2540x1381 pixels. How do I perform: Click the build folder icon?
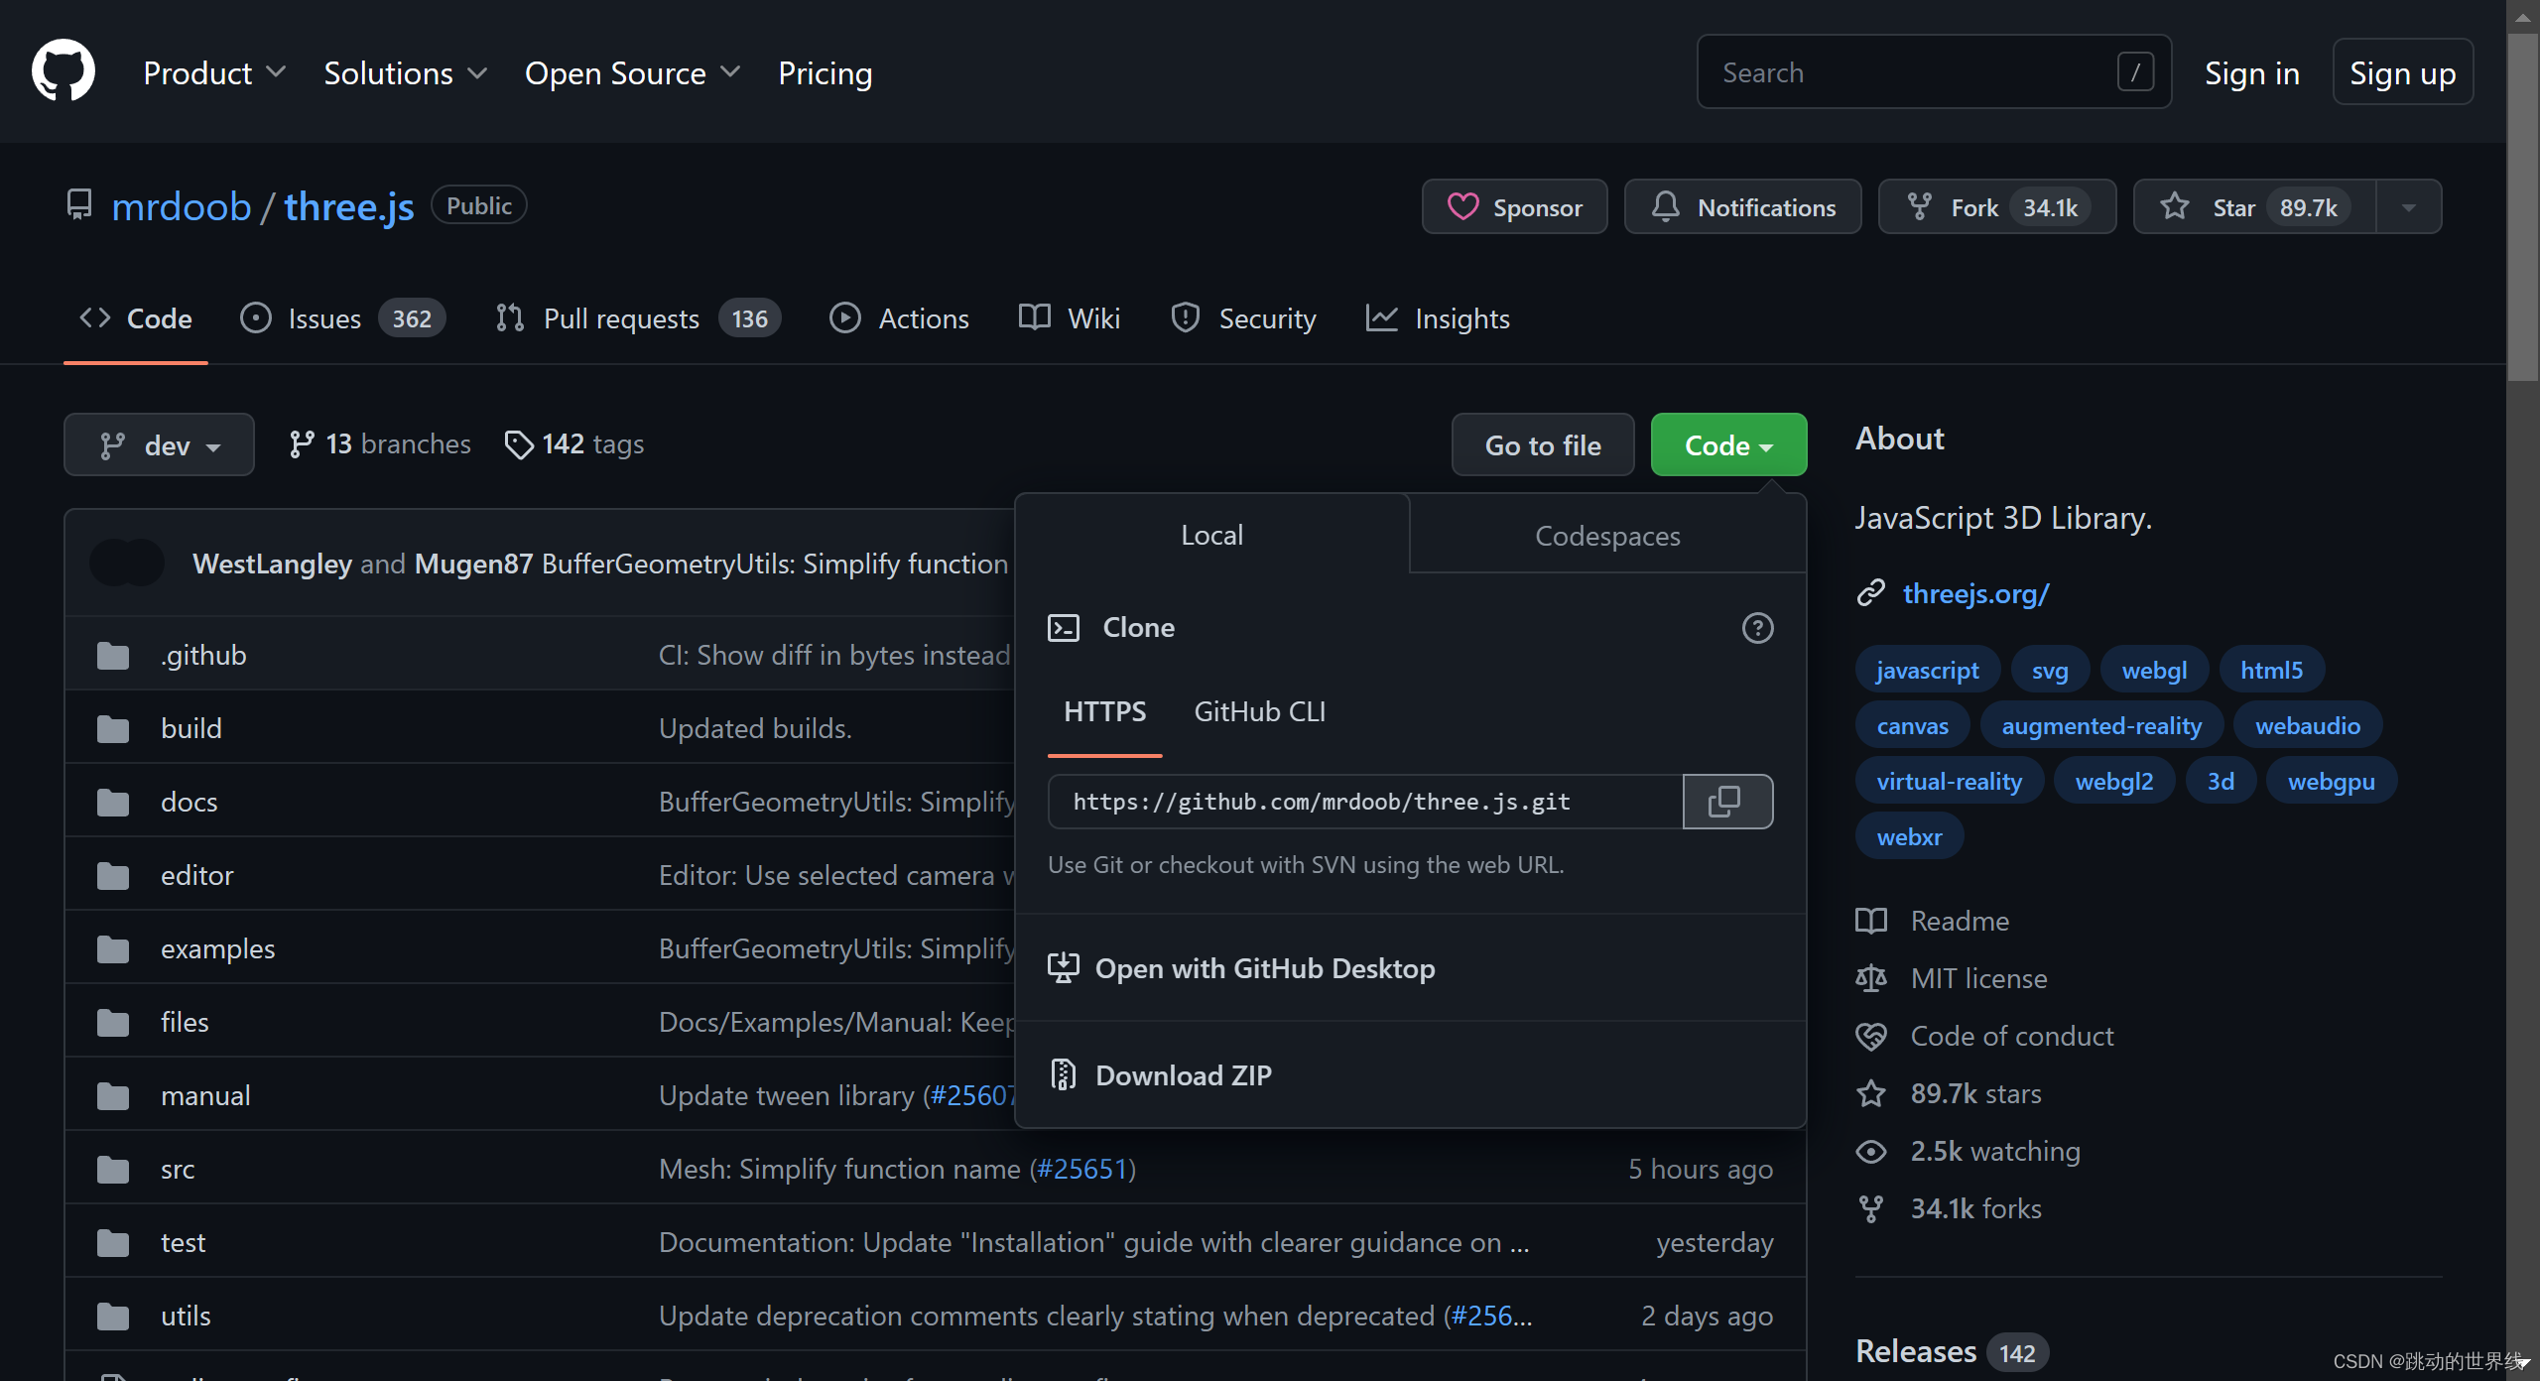(x=113, y=729)
